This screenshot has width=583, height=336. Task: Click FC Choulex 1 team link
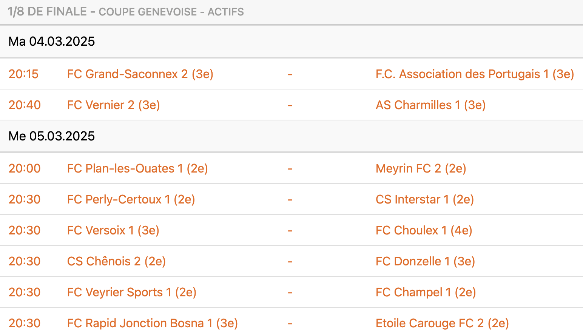click(424, 230)
